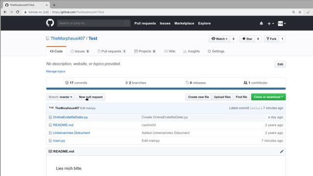Open commit message 'Added Unbenanntes Dokument'
This screenshot has height=176, width=313.
[166, 132]
